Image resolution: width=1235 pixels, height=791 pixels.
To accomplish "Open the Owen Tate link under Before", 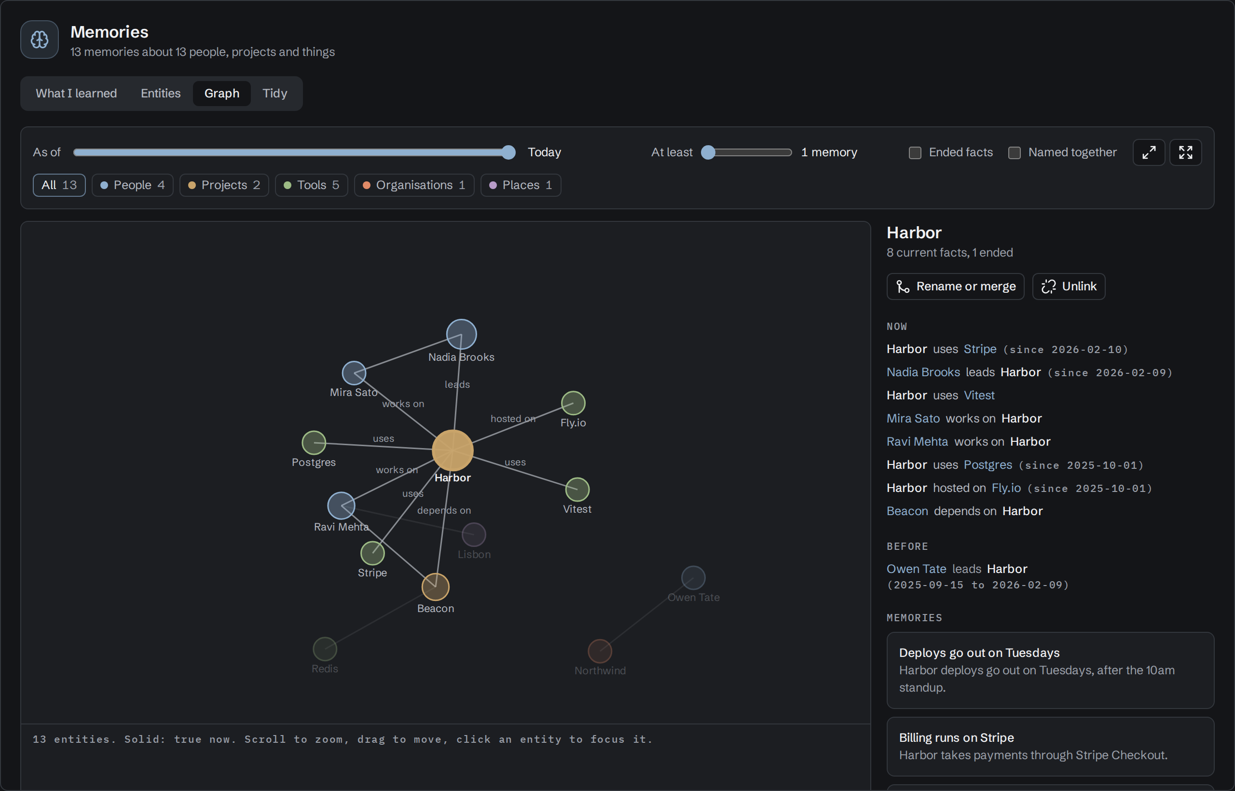I will [917, 569].
